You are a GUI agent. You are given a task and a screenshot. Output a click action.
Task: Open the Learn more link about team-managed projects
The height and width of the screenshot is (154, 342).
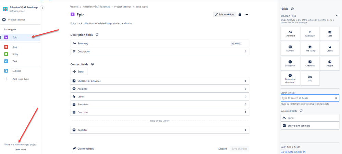pos(20,150)
